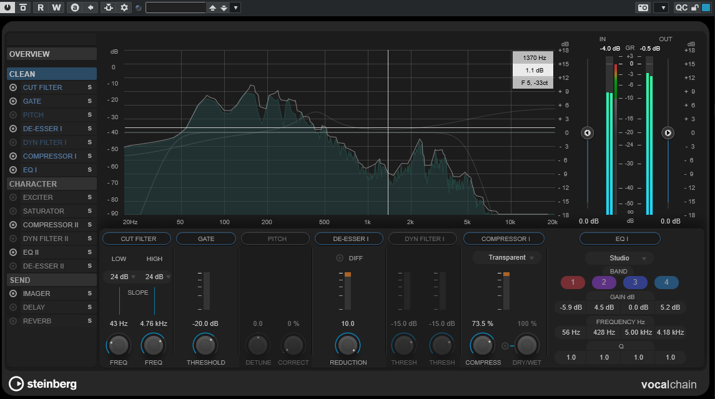Click the input gain slider handle
The height and width of the screenshot is (399, 715).
(587, 132)
